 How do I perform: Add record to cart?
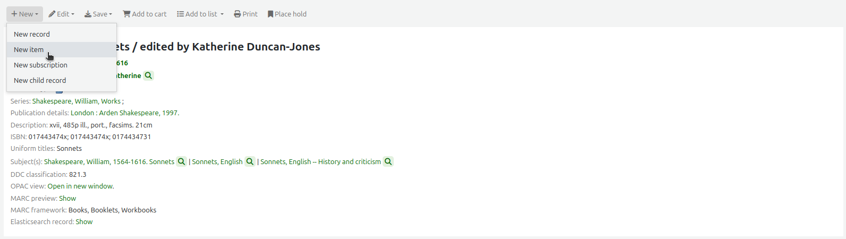tap(145, 14)
